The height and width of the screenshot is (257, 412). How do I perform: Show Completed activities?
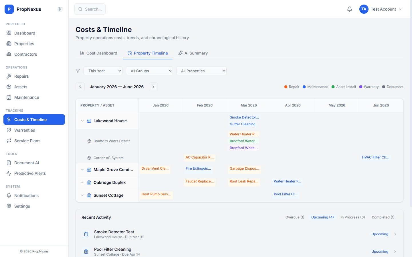(x=383, y=217)
